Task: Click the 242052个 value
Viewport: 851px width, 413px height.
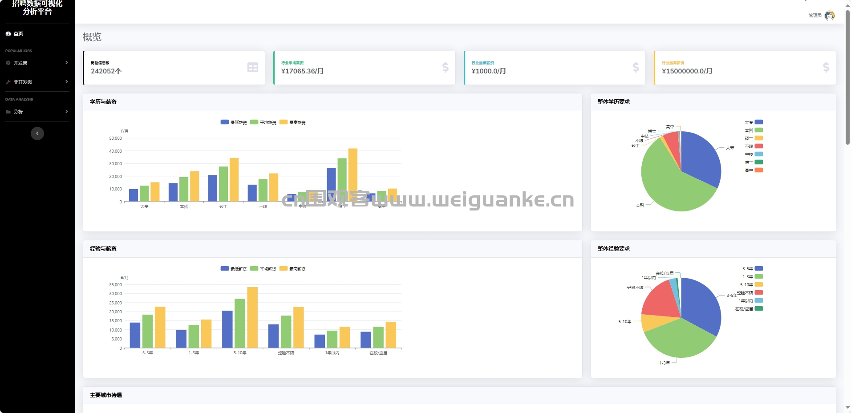Action: coord(106,71)
